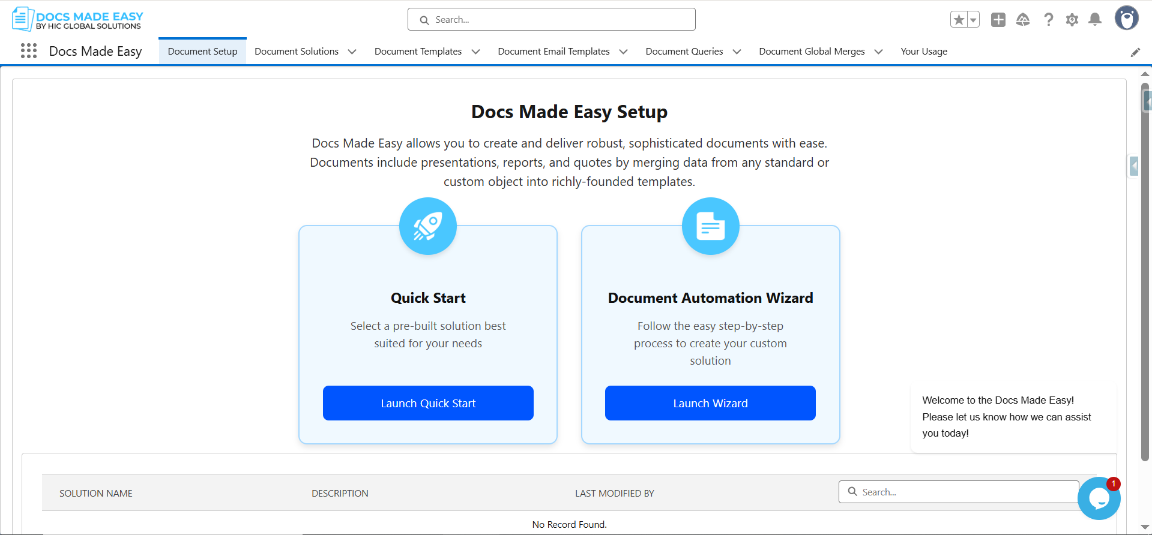The height and width of the screenshot is (535, 1152).
Task: Click the Document Automation Wizard card title
Action: 710,298
